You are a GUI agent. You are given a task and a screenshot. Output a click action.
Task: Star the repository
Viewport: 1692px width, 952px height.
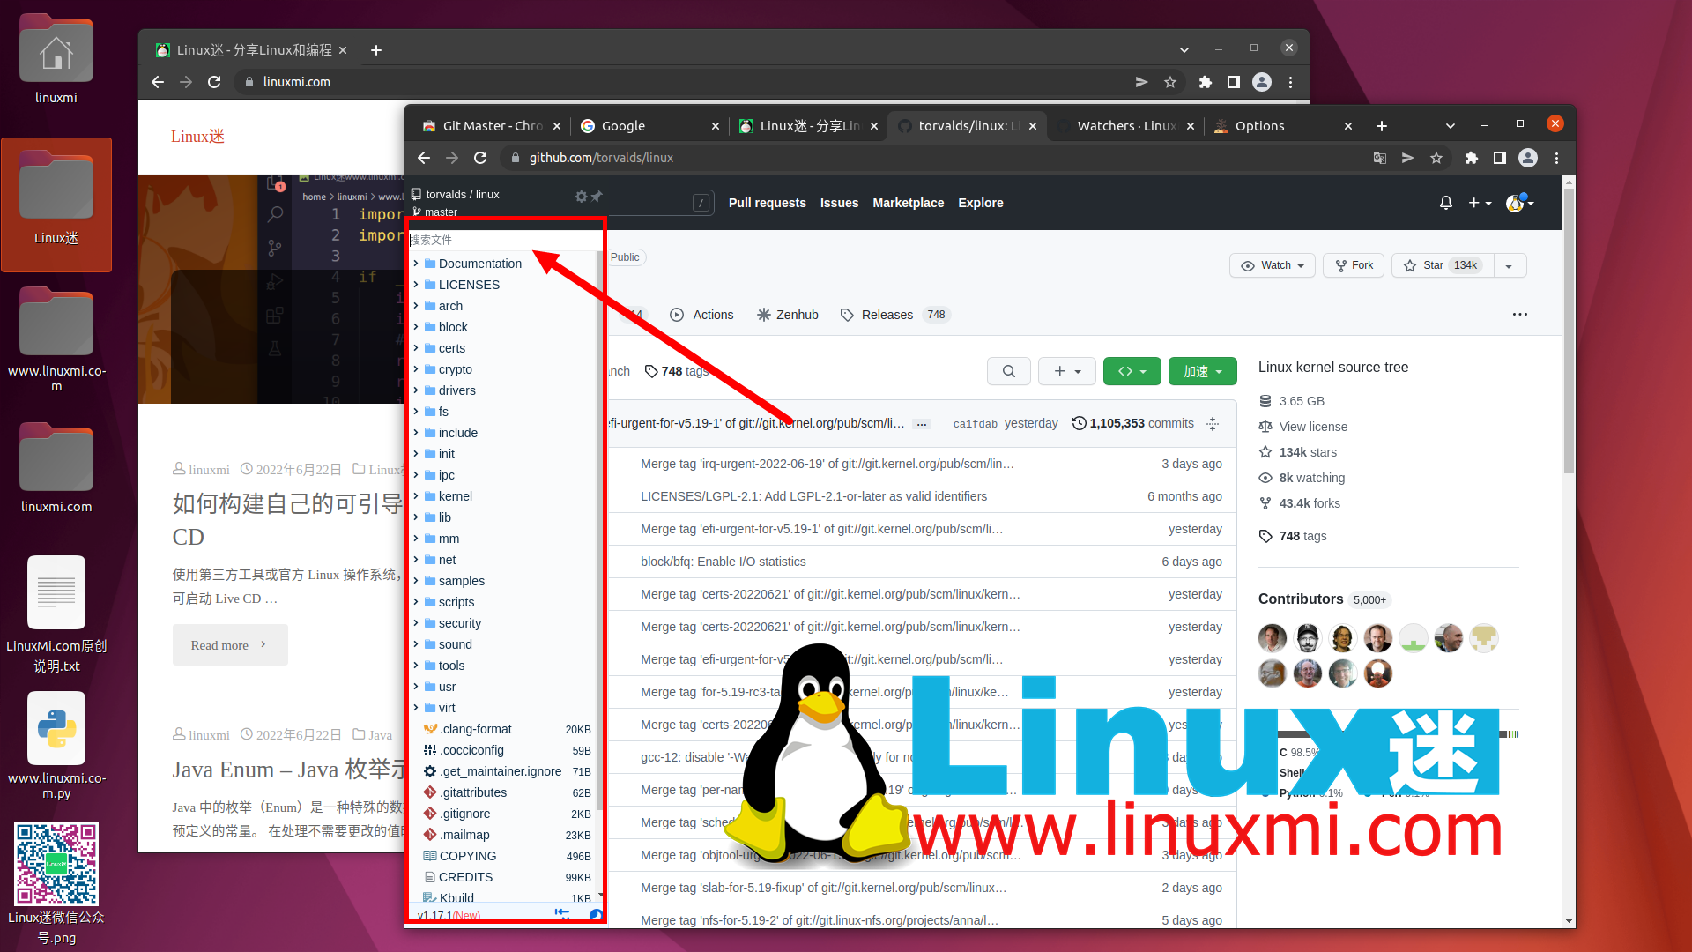point(1443,265)
